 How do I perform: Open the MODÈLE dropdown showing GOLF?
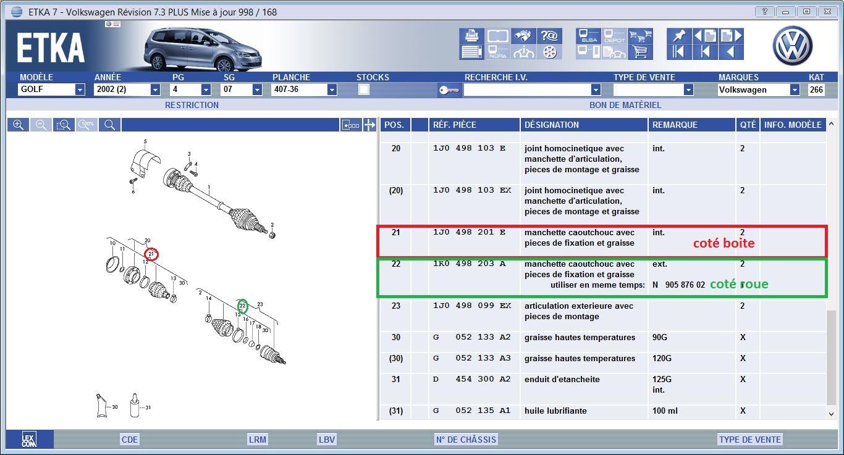(x=52, y=90)
